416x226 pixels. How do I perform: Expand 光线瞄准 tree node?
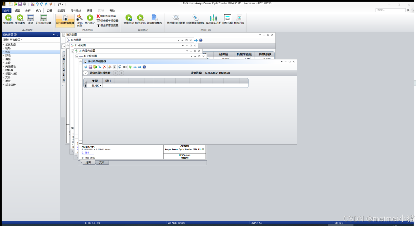[3, 66]
